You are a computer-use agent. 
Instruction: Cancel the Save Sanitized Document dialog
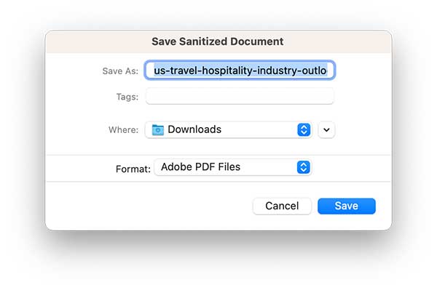pyautogui.click(x=282, y=206)
